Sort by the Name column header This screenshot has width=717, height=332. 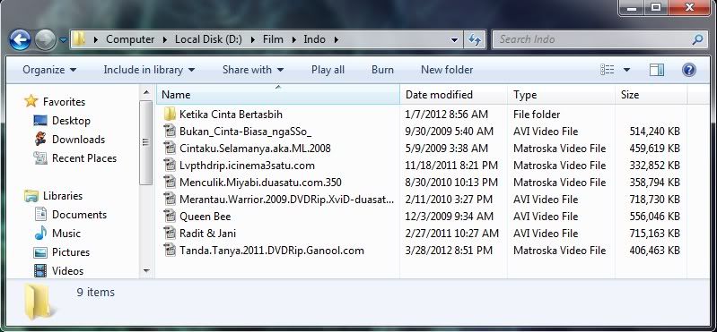277,95
